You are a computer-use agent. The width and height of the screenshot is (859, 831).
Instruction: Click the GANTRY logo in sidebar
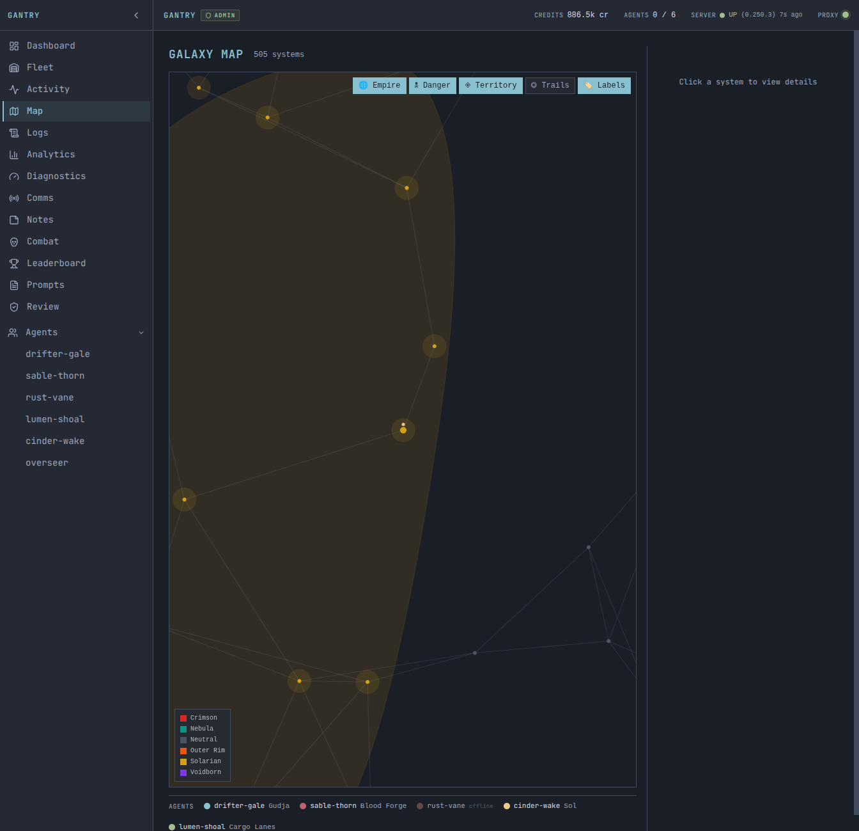[24, 15]
